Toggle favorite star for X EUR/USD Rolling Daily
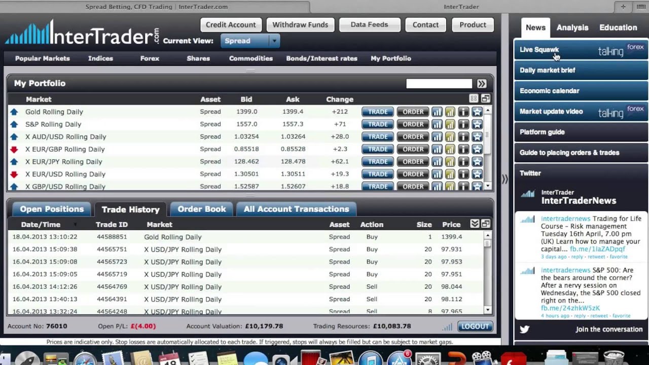This screenshot has height=365, width=649. [x=477, y=174]
